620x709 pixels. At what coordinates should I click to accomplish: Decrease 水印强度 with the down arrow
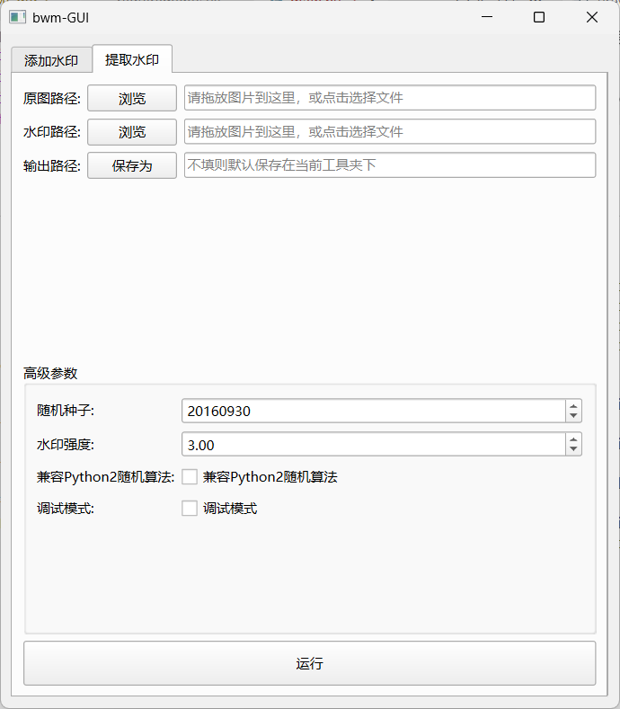tap(573, 449)
